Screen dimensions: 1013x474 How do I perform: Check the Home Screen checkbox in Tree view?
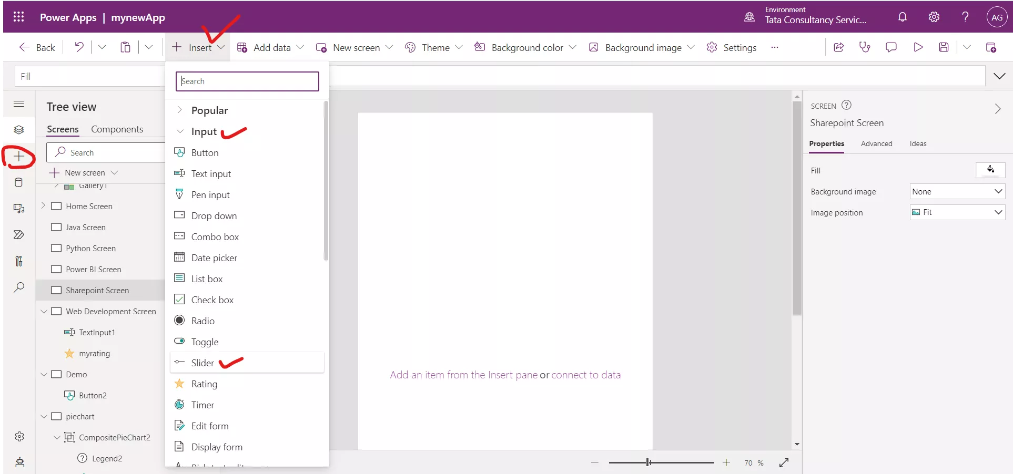pyautogui.click(x=56, y=206)
